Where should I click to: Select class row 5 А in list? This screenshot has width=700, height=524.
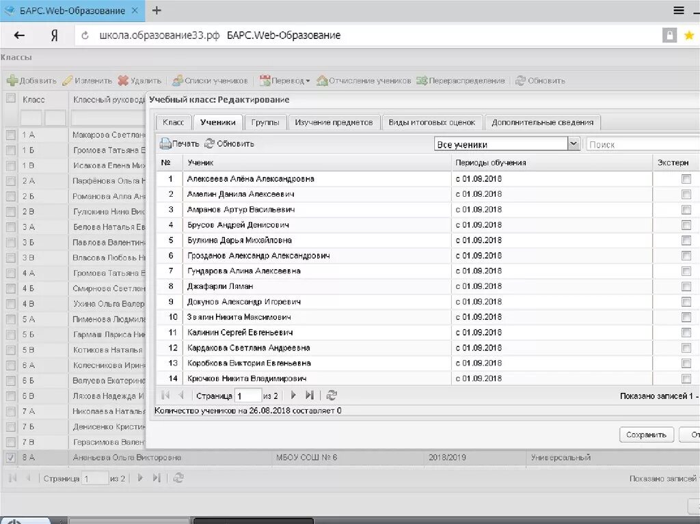74,319
